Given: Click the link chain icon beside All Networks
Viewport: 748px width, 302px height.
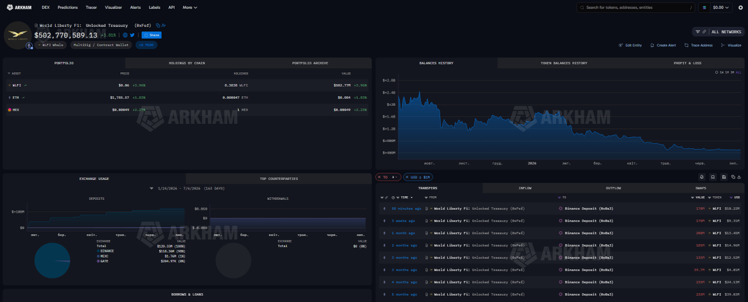Looking at the screenshot, I should 704,32.
